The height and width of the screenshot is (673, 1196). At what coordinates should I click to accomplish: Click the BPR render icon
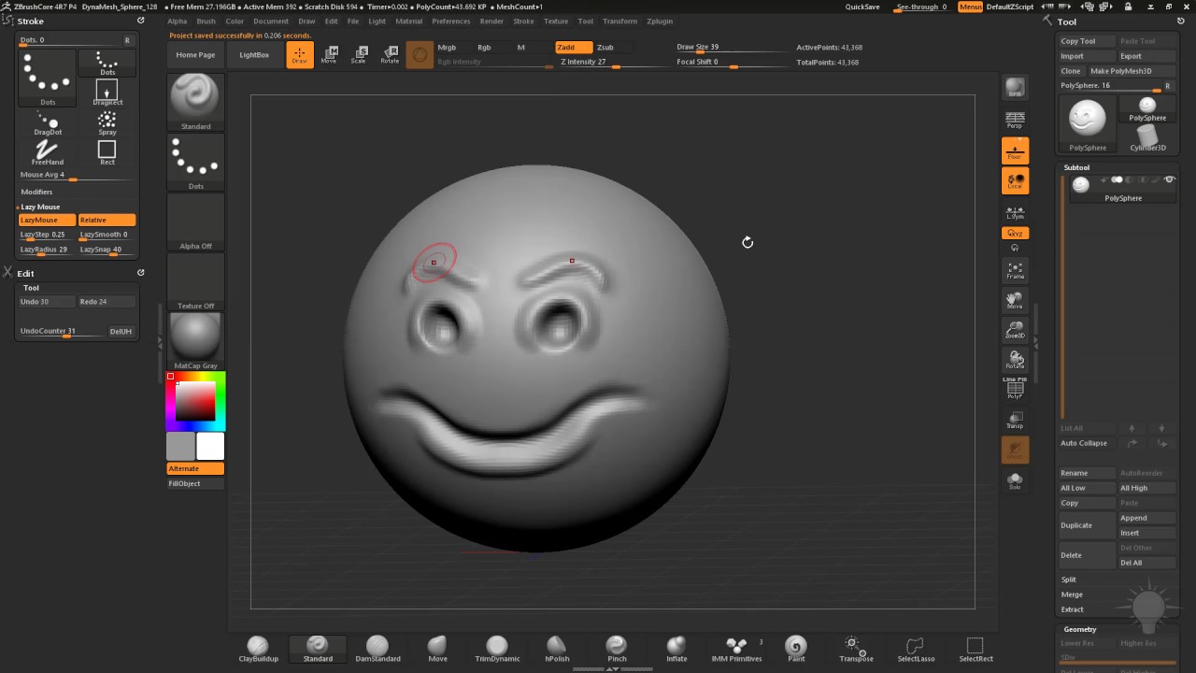1015,88
